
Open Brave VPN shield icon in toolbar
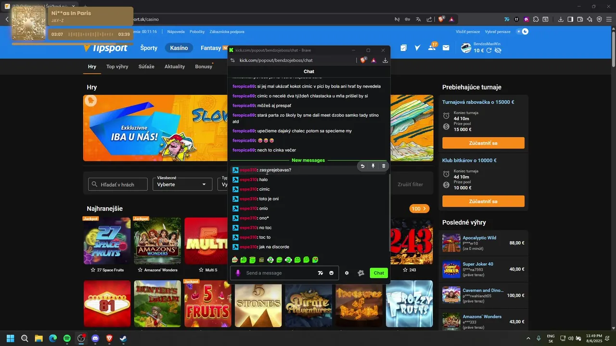click(x=599, y=19)
